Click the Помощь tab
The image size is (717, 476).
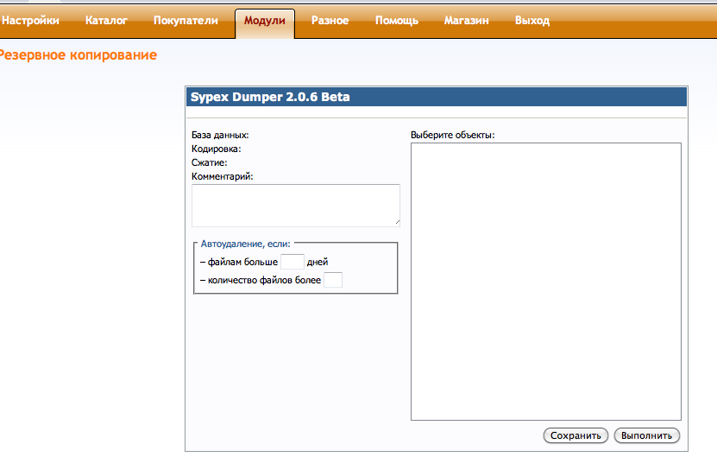click(396, 21)
